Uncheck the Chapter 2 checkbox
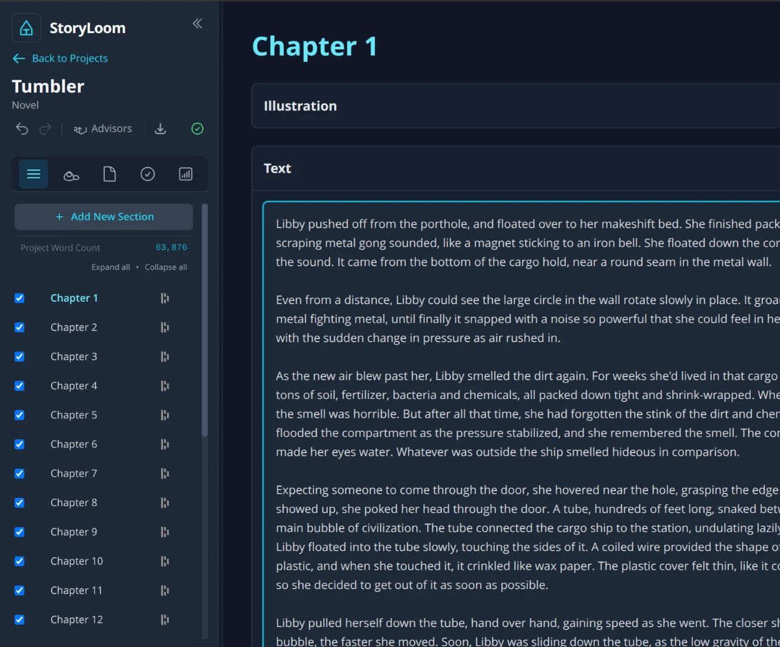Screen dimensions: 780x647 click(19, 327)
